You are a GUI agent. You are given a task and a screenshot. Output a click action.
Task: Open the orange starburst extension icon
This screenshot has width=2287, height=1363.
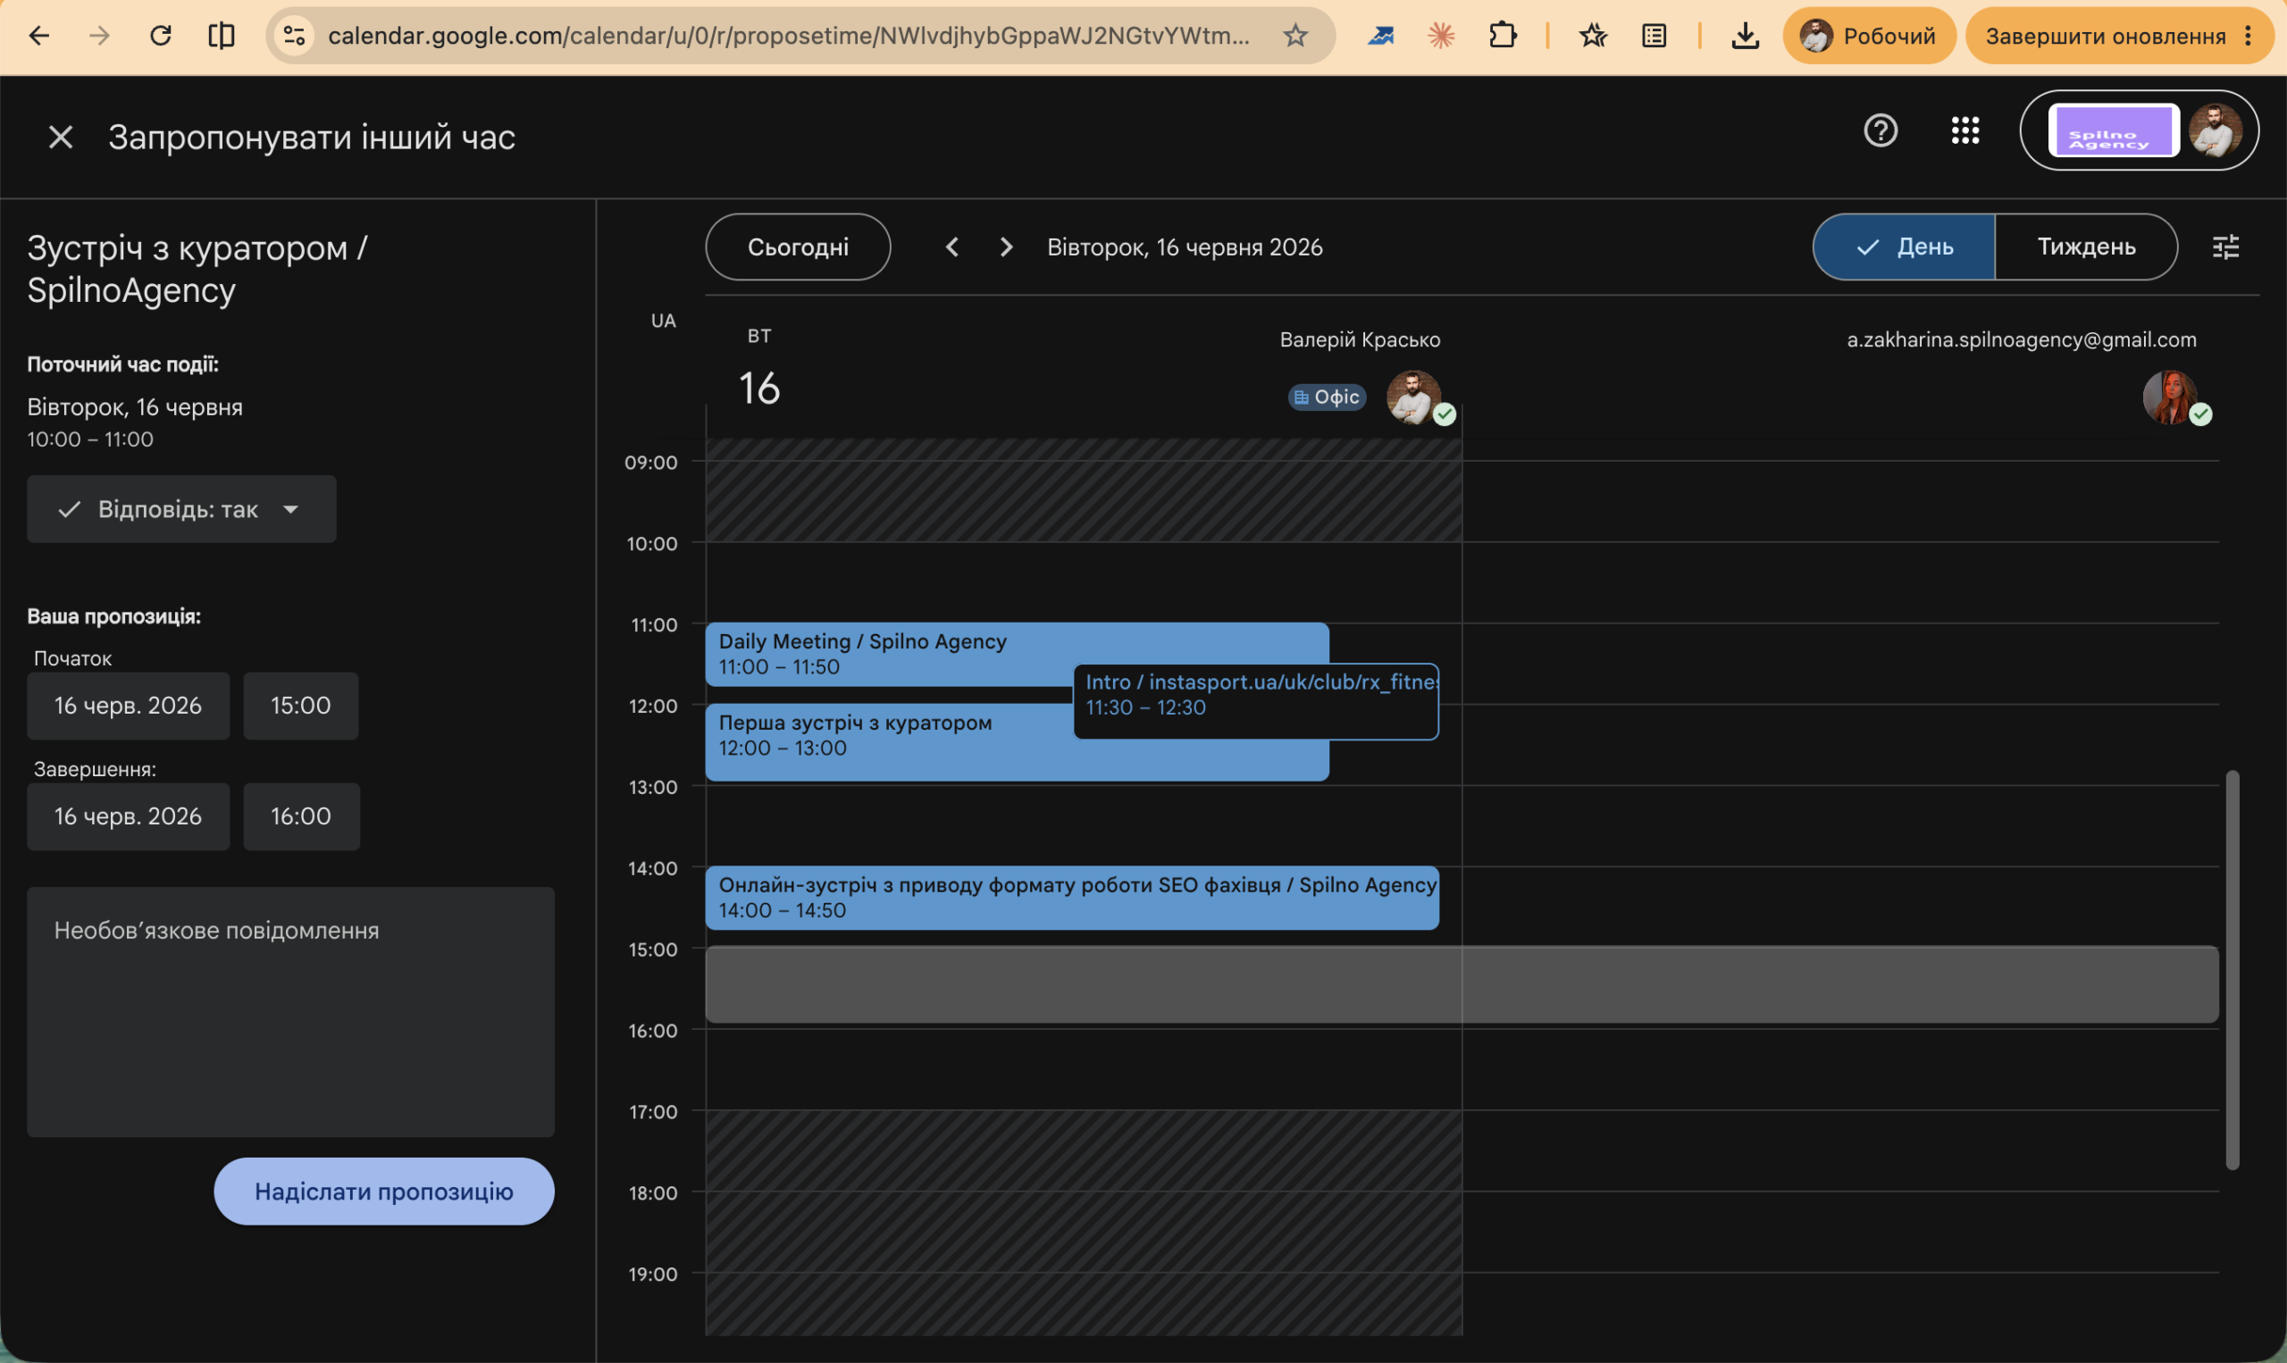1441,36
